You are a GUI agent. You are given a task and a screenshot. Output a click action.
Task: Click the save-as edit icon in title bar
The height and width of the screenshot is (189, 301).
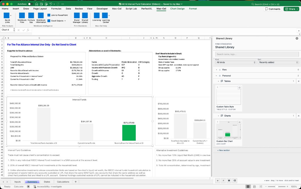46,4
